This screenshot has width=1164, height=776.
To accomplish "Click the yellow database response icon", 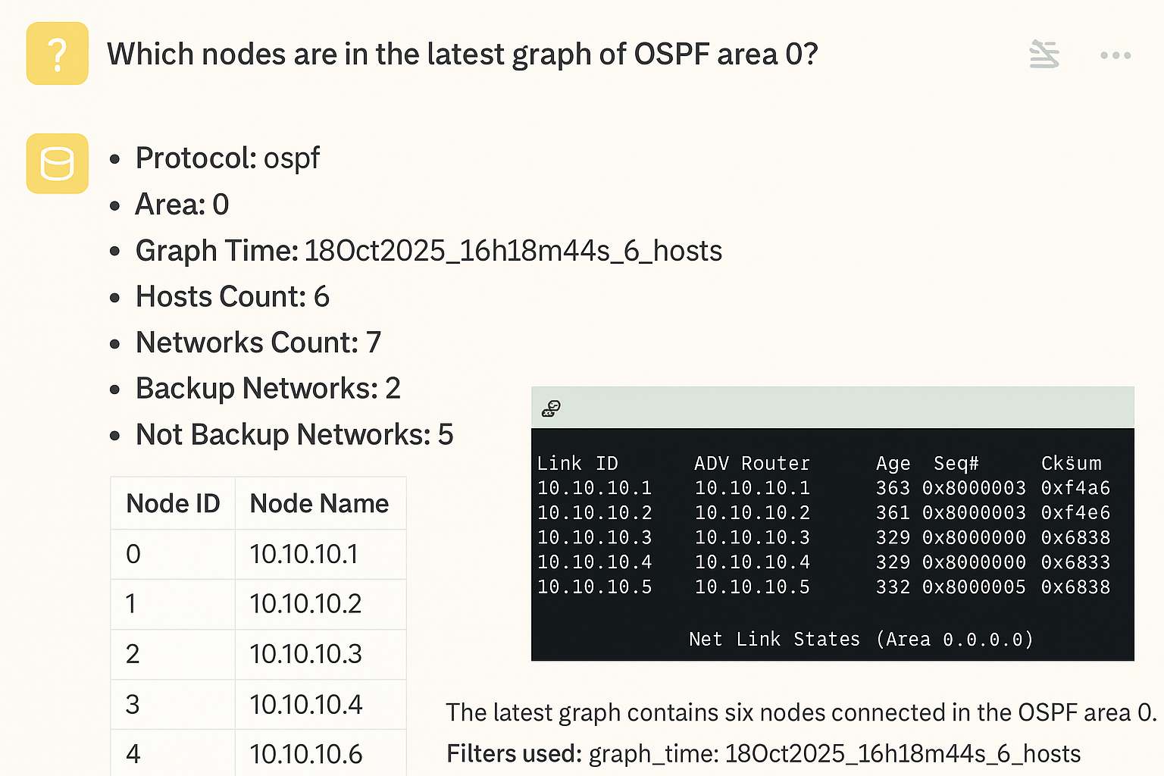I will [x=57, y=164].
